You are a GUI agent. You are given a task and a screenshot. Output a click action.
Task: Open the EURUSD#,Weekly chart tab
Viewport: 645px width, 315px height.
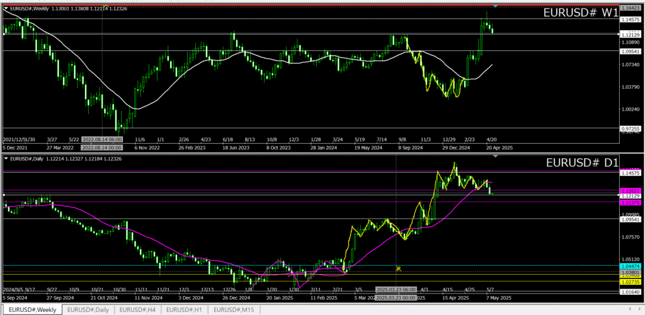[x=33, y=310]
